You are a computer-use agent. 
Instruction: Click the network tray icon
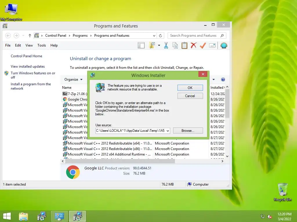point(263,217)
